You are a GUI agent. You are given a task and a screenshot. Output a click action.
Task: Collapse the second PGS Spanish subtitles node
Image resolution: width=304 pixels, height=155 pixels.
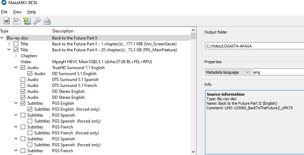click(x=16, y=139)
